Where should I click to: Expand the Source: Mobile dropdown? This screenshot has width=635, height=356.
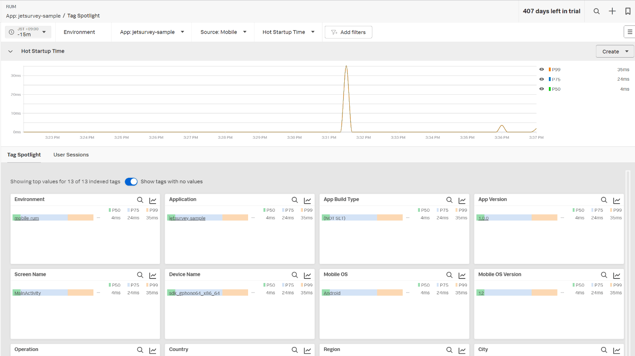224,32
